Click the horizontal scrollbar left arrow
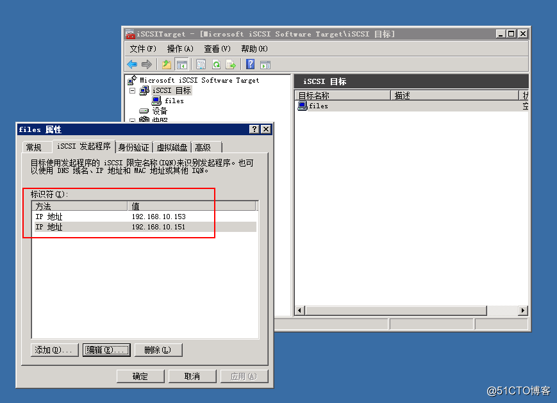Screen dimensions: 557x403 (x=300, y=310)
